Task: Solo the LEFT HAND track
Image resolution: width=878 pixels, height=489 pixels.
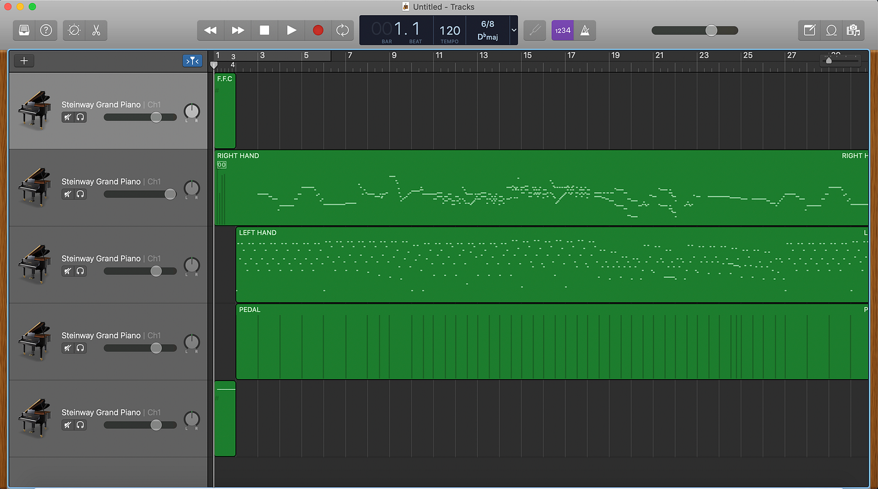Action: tap(80, 271)
